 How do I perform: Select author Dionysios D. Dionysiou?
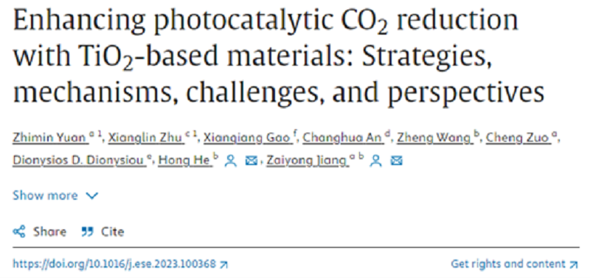[x=79, y=161]
